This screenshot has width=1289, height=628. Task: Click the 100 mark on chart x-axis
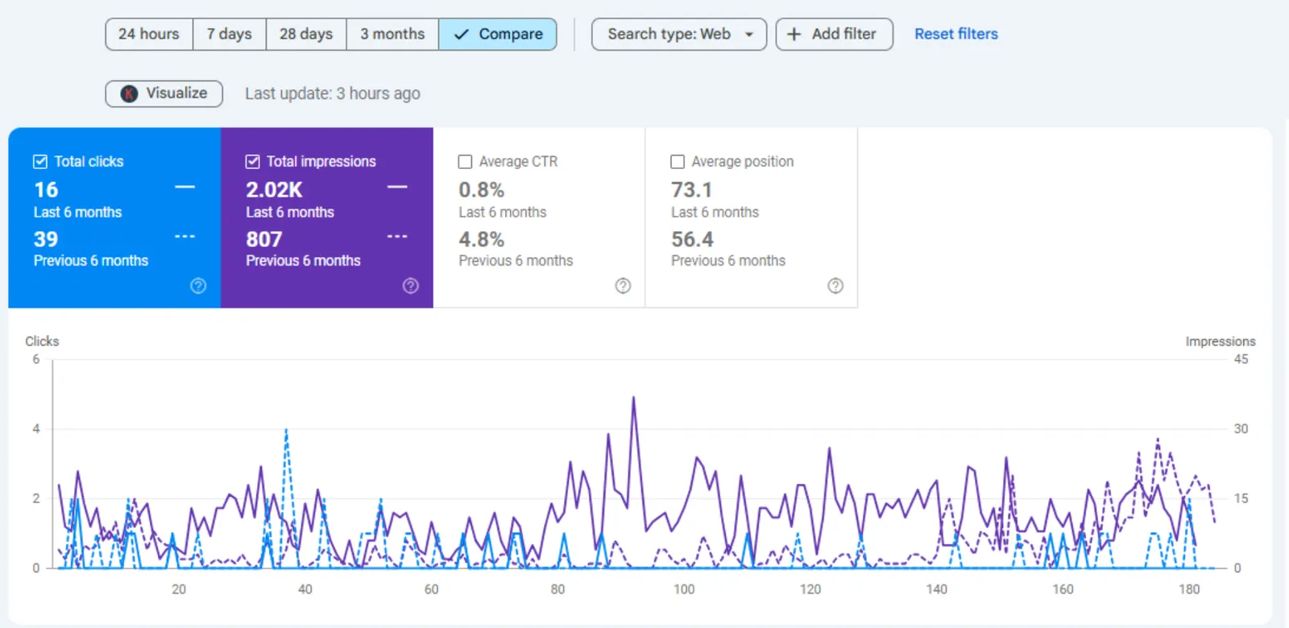click(684, 589)
